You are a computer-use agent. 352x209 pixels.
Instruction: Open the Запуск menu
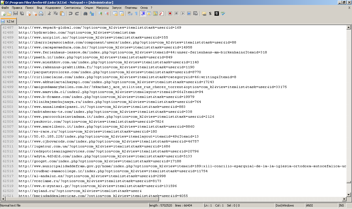click(x=117, y=8)
